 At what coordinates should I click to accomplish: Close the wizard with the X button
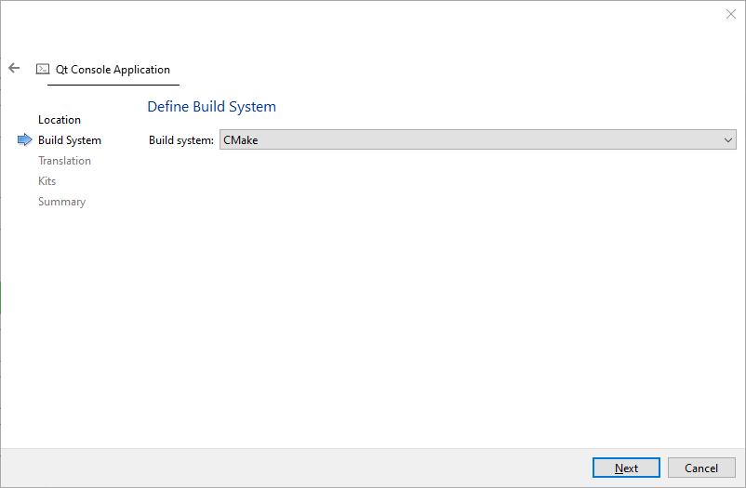[731, 14]
